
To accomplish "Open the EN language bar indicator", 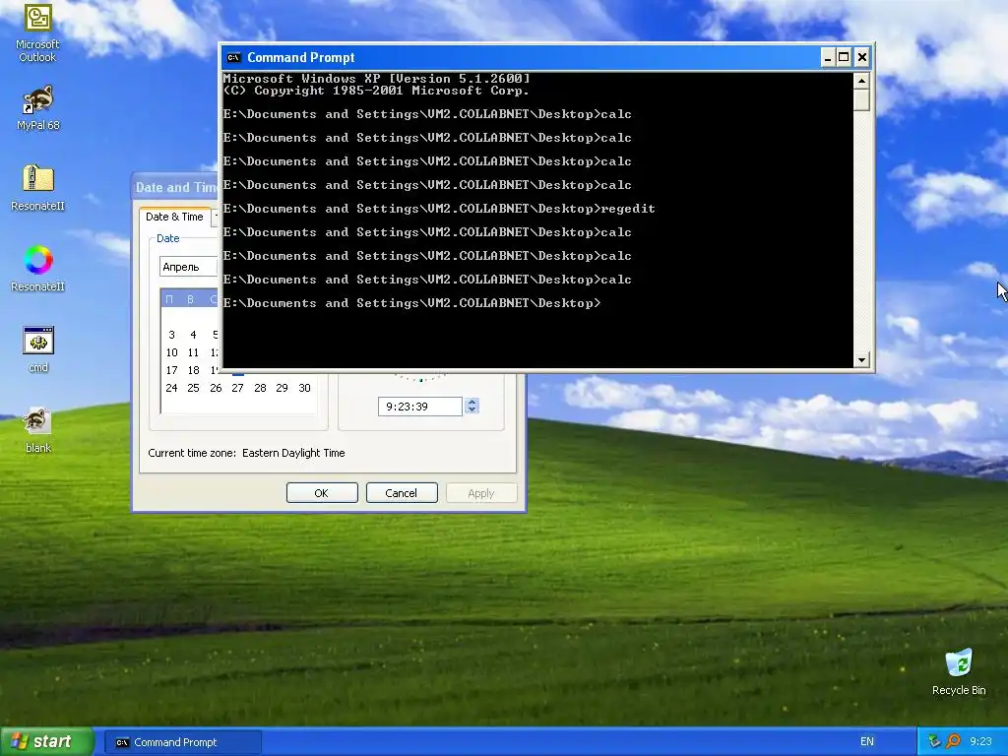I will (x=866, y=741).
